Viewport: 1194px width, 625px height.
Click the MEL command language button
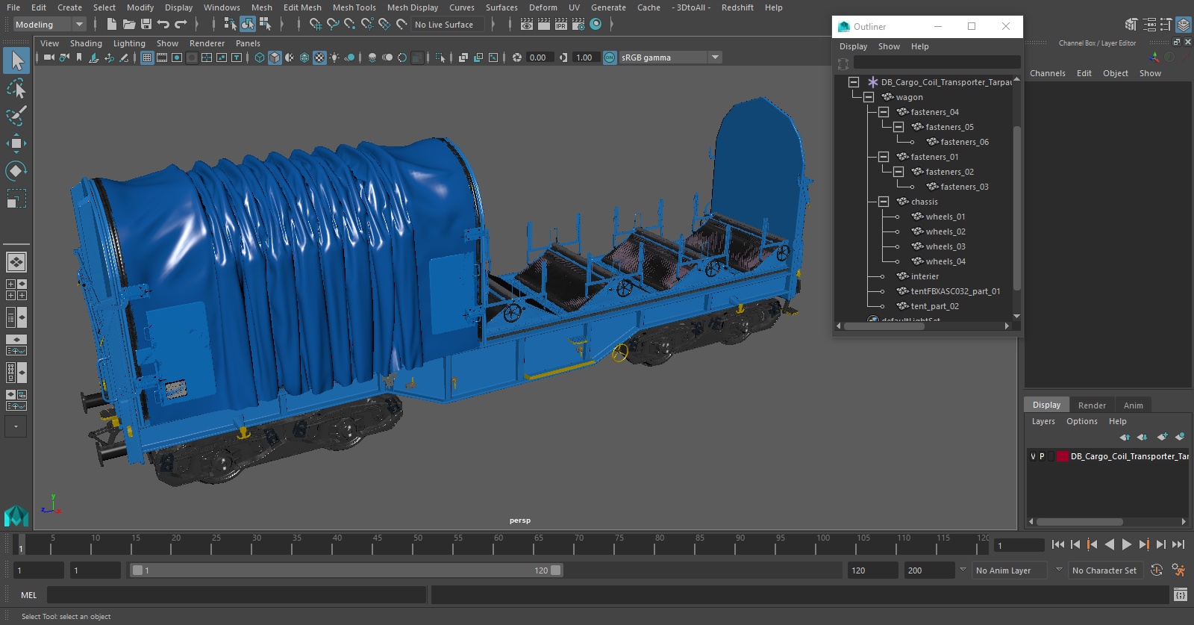click(x=28, y=595)
